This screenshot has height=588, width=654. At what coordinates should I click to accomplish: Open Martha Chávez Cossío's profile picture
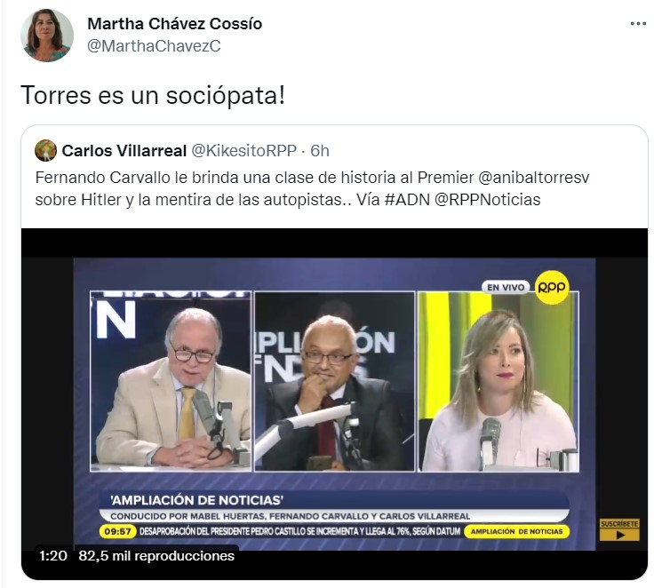(x=47, y=36)
